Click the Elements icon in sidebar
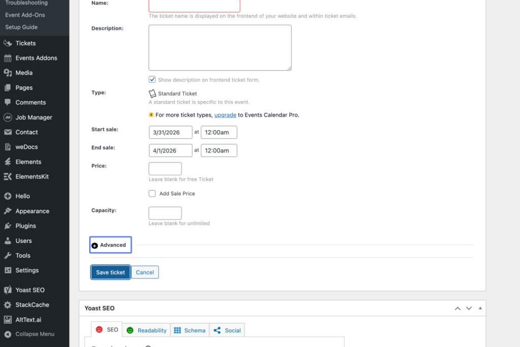Viewport: 520px width, 347px height. pos(8,162)
